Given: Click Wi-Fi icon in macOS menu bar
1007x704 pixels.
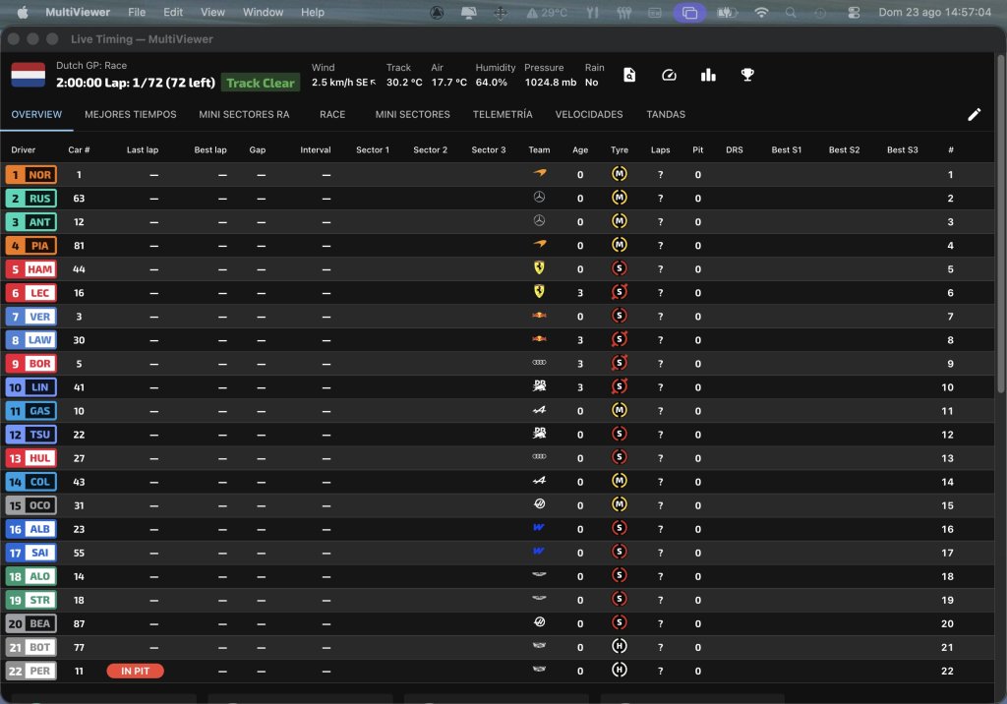Looking at the screenshot, I should click(x=761, y=12).
